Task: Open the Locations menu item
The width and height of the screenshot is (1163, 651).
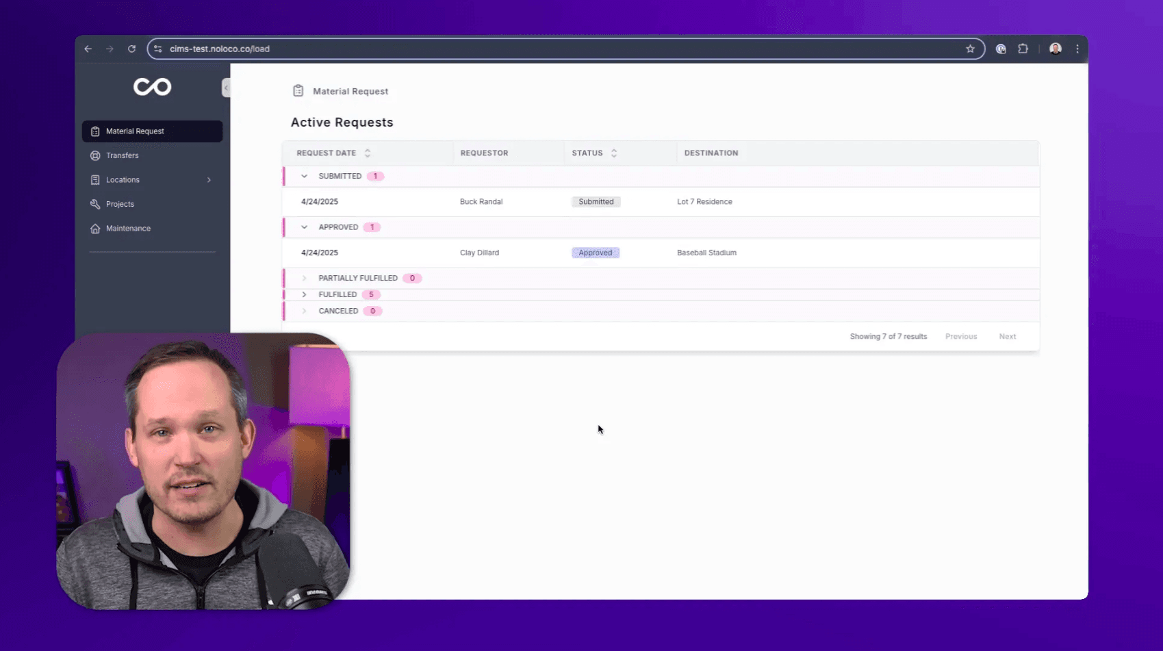Action: pyautogui.click(x=152, y=180)
